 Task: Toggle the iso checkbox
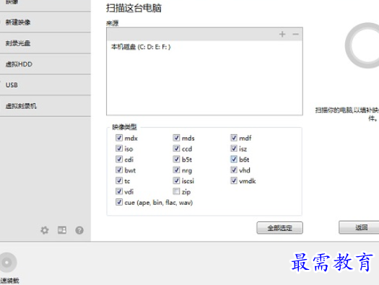coord(119,149)
